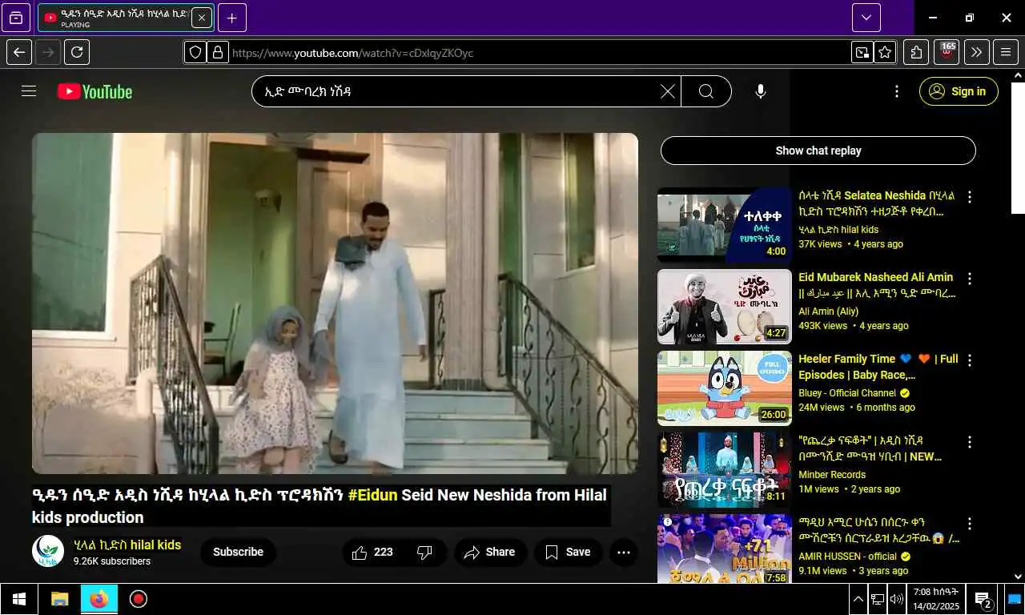Open options for AMIR HUSSEN video

(x=970, y=524)
